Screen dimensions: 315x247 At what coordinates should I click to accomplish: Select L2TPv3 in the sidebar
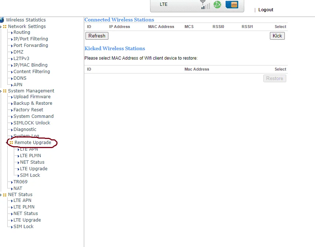pyautogui.click(x=21, y=59)
